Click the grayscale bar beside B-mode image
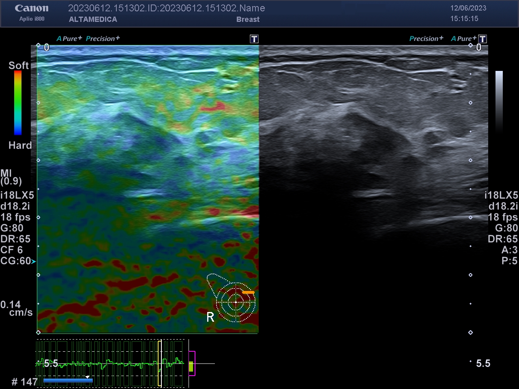The image size is (519, 389). point(499,101)
